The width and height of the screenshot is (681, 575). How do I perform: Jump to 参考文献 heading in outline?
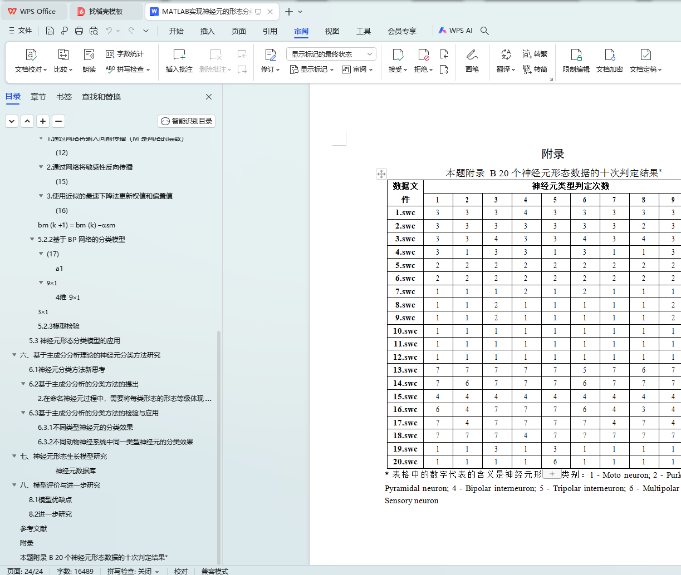[x=33, y=529]
